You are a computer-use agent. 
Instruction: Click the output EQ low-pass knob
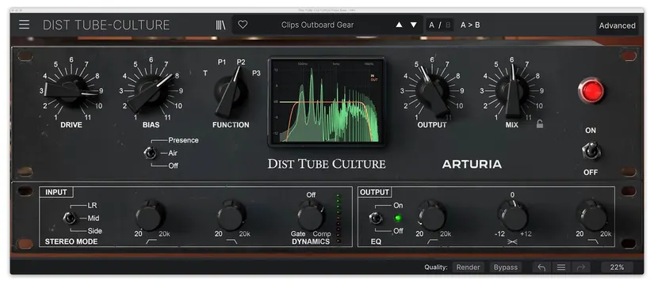click(x=593, y=216)
